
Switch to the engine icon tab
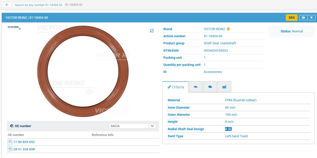210,87
